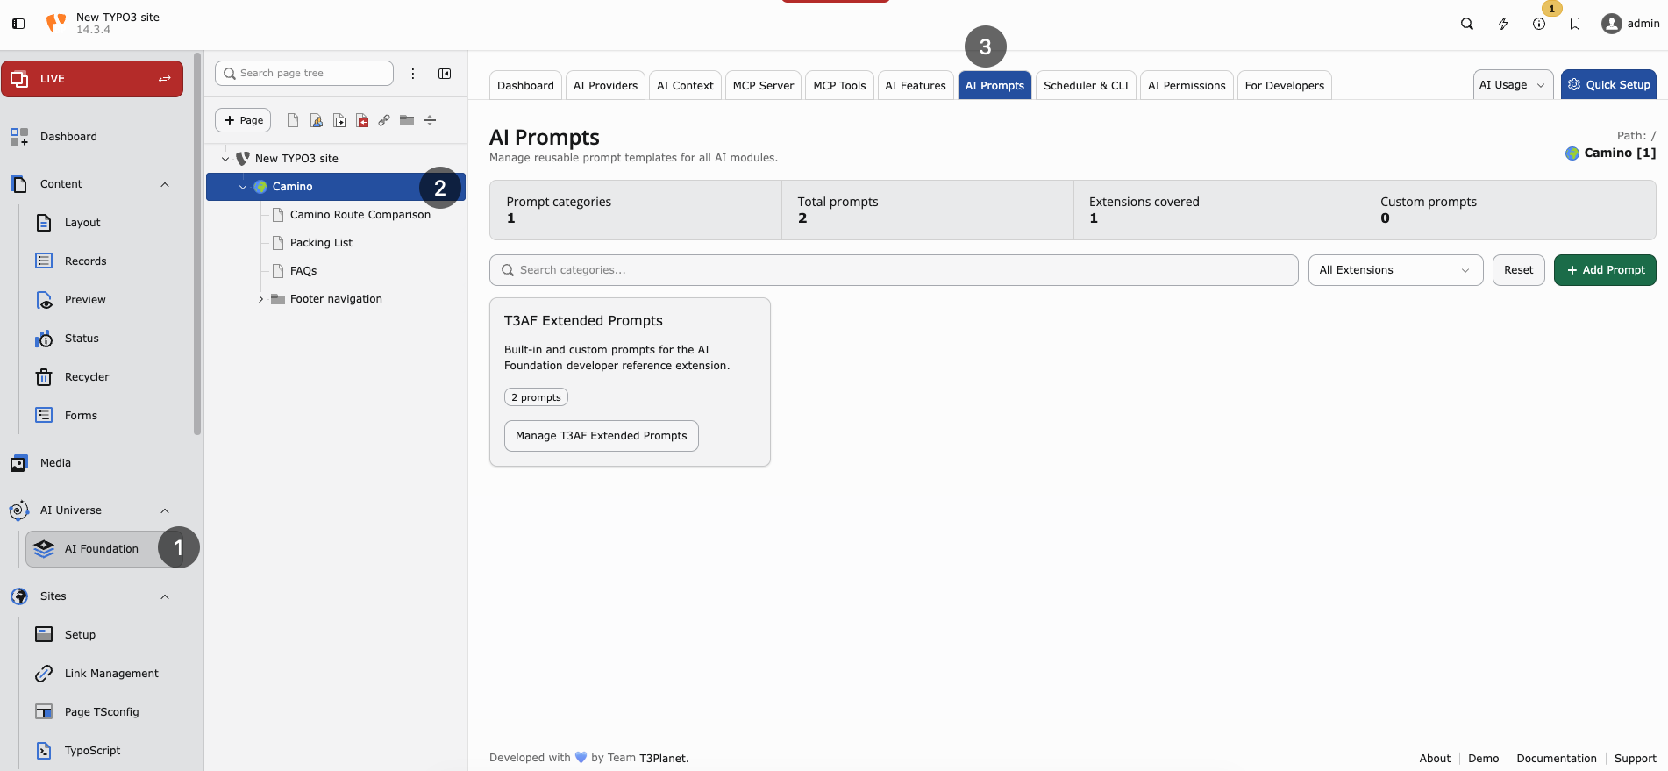Collapse the Content module group
Screen dimensions: 1668x771
(165, 184)
